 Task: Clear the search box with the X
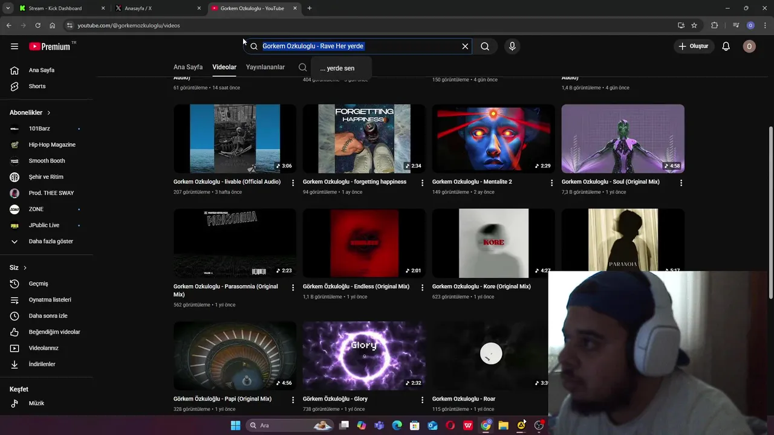(x=465, y=47)
